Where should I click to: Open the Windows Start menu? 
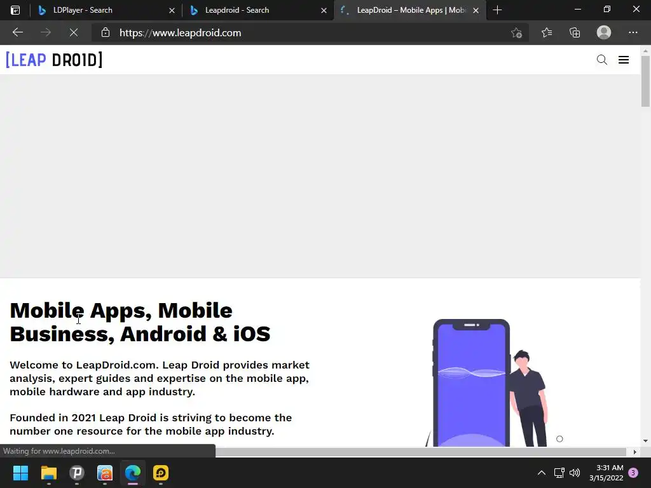pyautogui.click(x=20, y=473)
